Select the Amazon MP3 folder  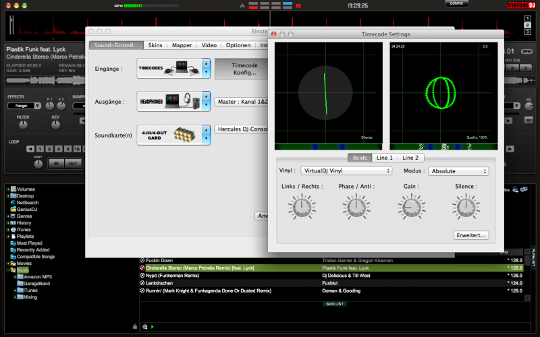coord(34,277)
